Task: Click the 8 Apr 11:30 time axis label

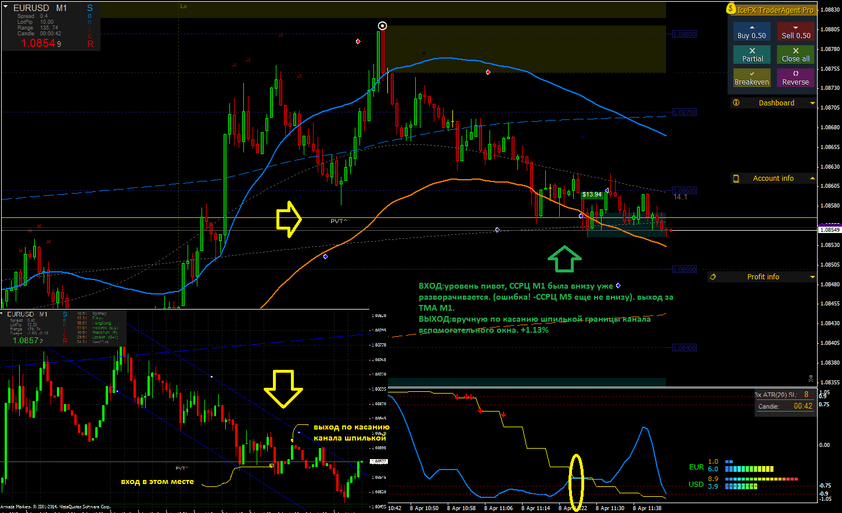Action: coord(610,508)
